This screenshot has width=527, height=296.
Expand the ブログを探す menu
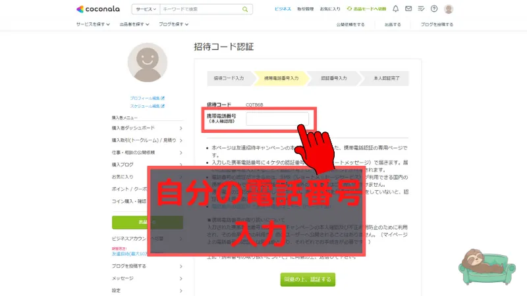tap(173, 24)
